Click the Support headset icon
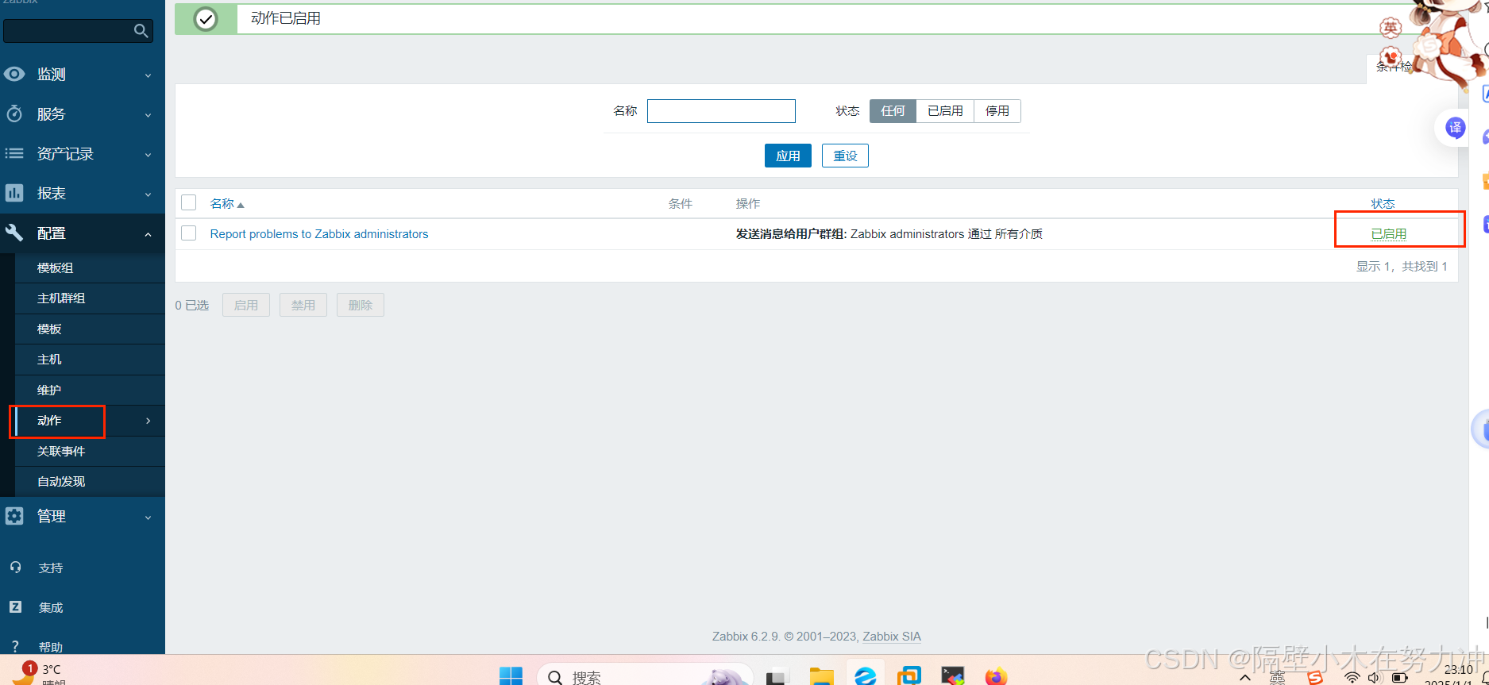1489x685 pixels. (x=15, y=568)
